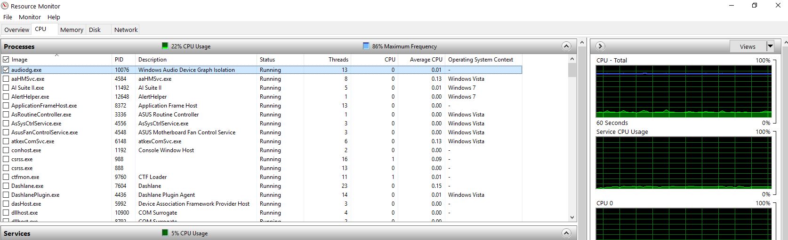The image size is (788, 240).
Task: Sort by the Status column header
Action: point(281,60)
